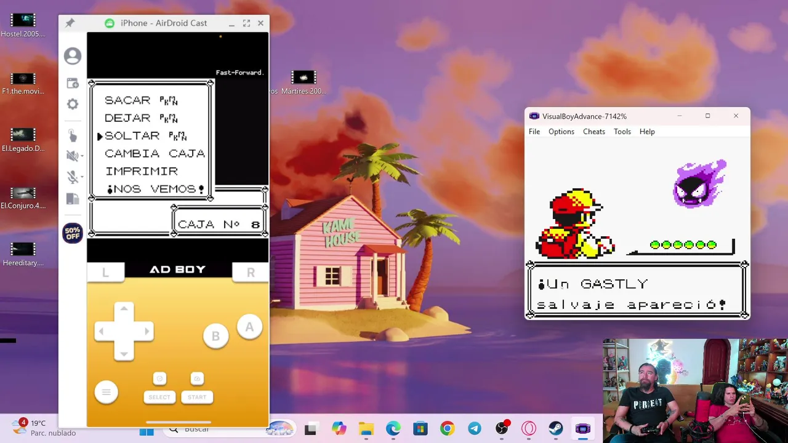Launch Copilot from taskbar
Image resolution: width=788 pixels, height=443 pixels.
[x=338, y=429]
